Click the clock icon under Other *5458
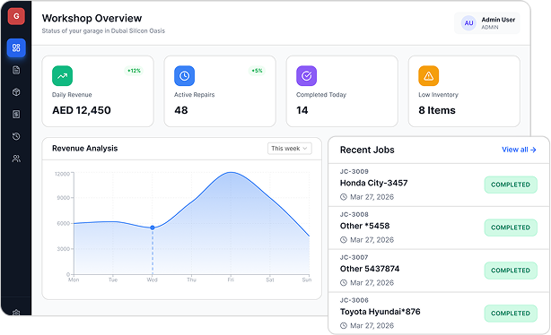 [344, 240]
